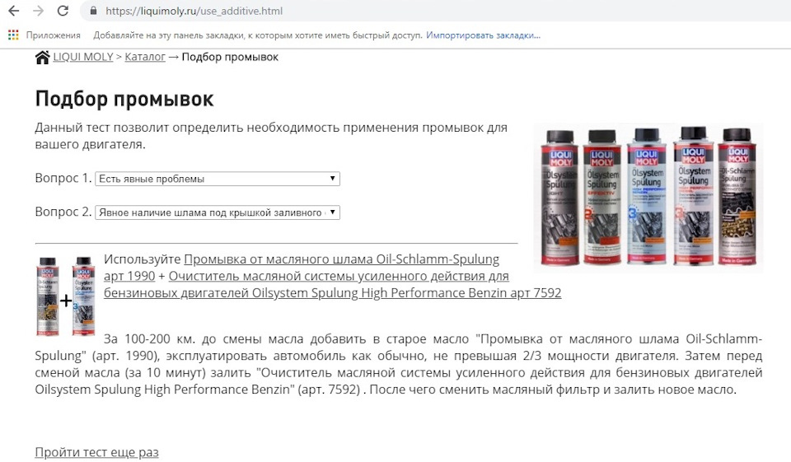Click the Ölsystem Spülung Light bottle in banner
791x462 pixels.
[559, 198]
